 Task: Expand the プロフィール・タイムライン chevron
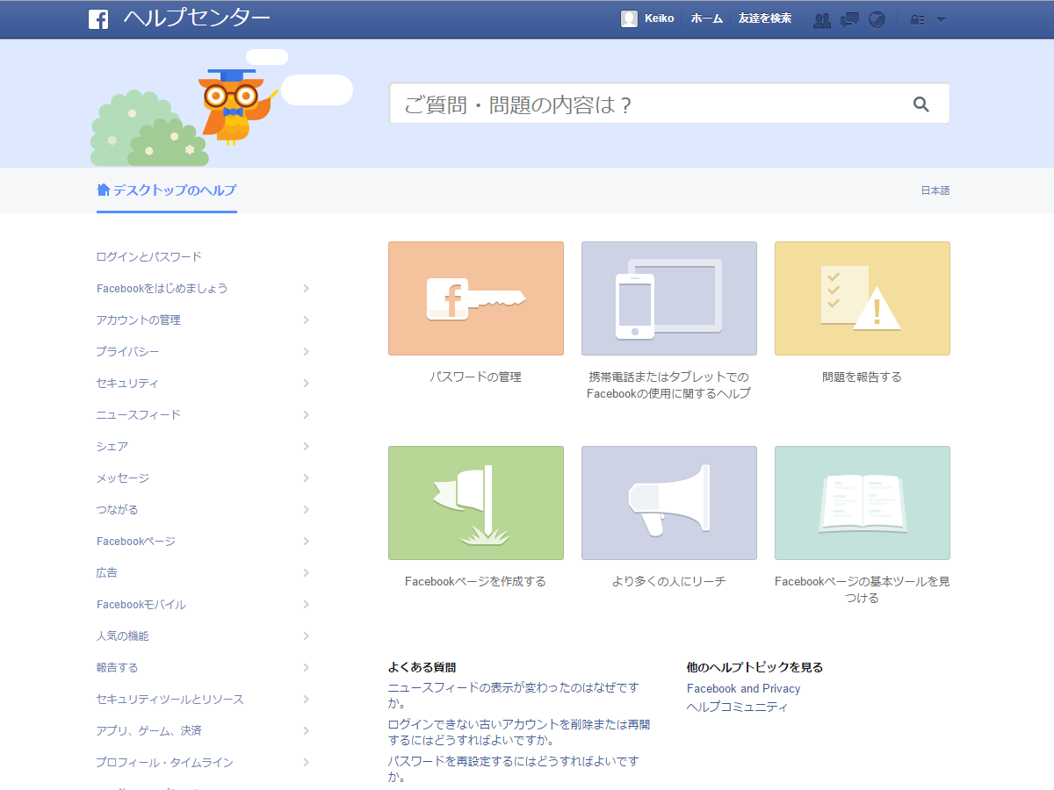[x=306, y=762]
